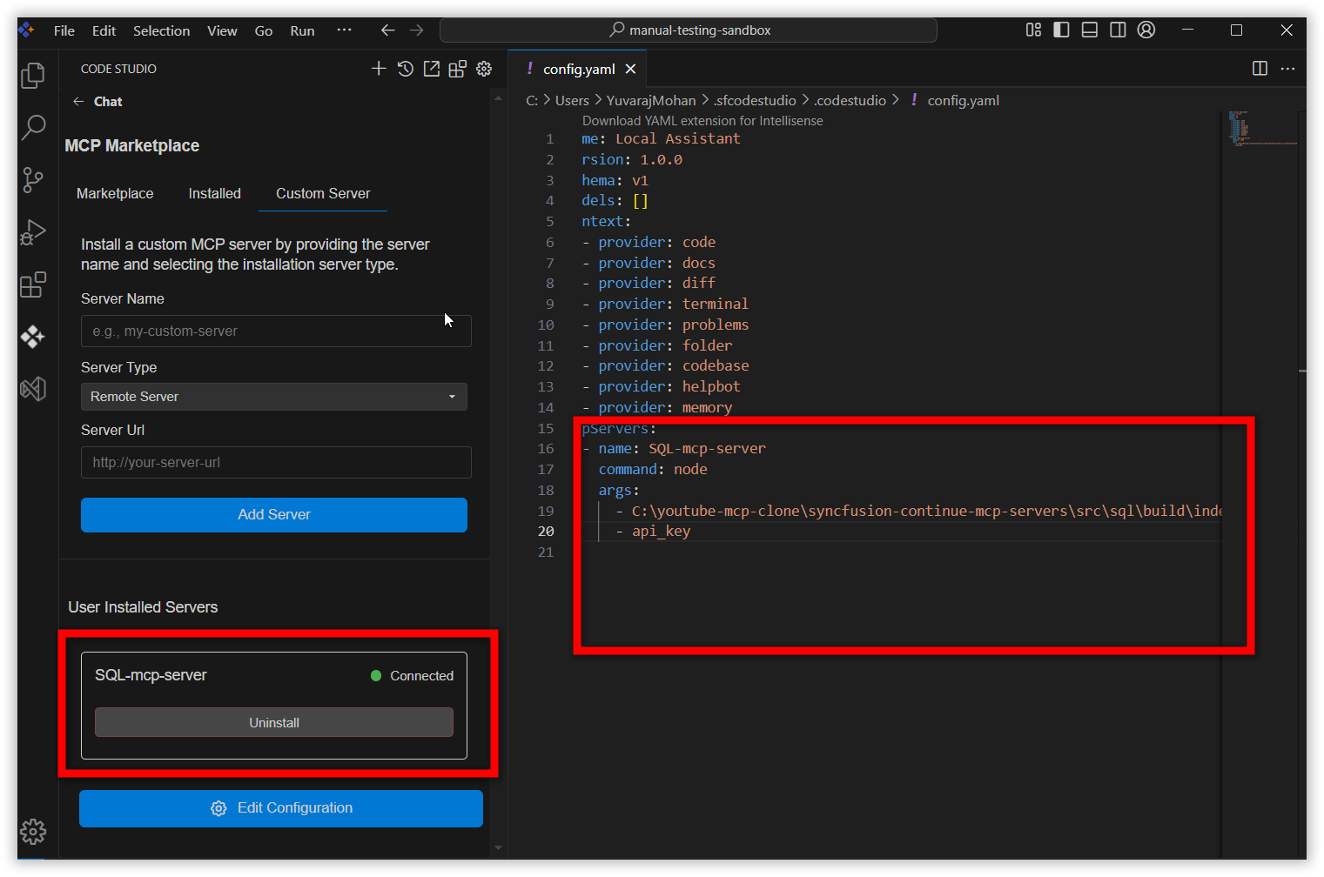Click the Customize Layout icon in title bar
Viewport: 1324px width, 877px height.
coord(1033,30)
